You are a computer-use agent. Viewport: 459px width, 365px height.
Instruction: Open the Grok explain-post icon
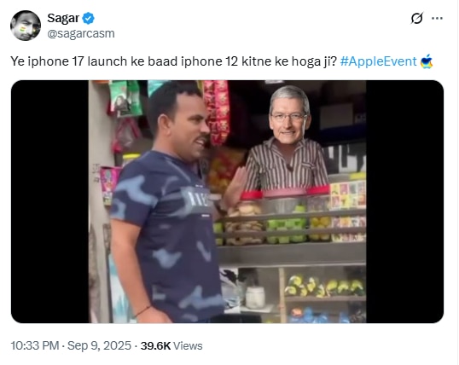(416, 18)
